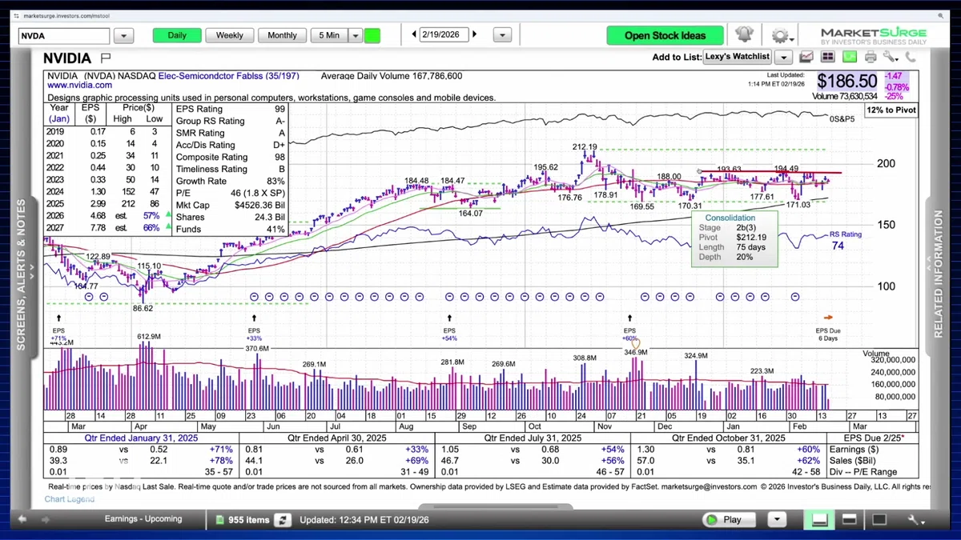Click the 212.19 high price label
This screenshot has height=540, width=961.
pos(585,147)
